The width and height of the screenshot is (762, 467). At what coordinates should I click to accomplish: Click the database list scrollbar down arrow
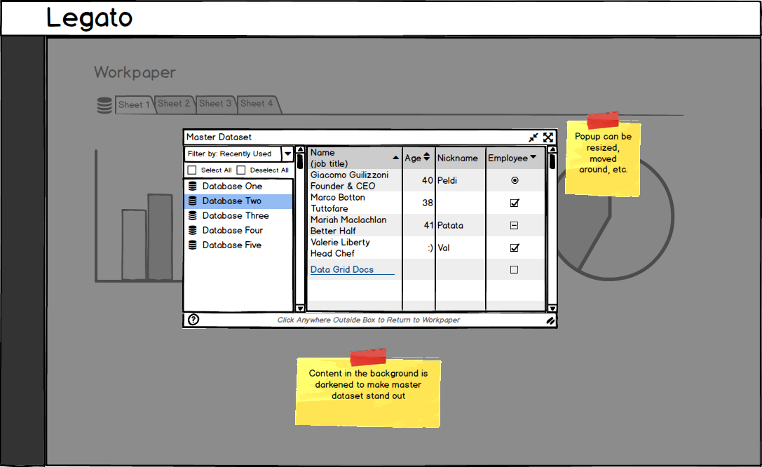point(300,308)
